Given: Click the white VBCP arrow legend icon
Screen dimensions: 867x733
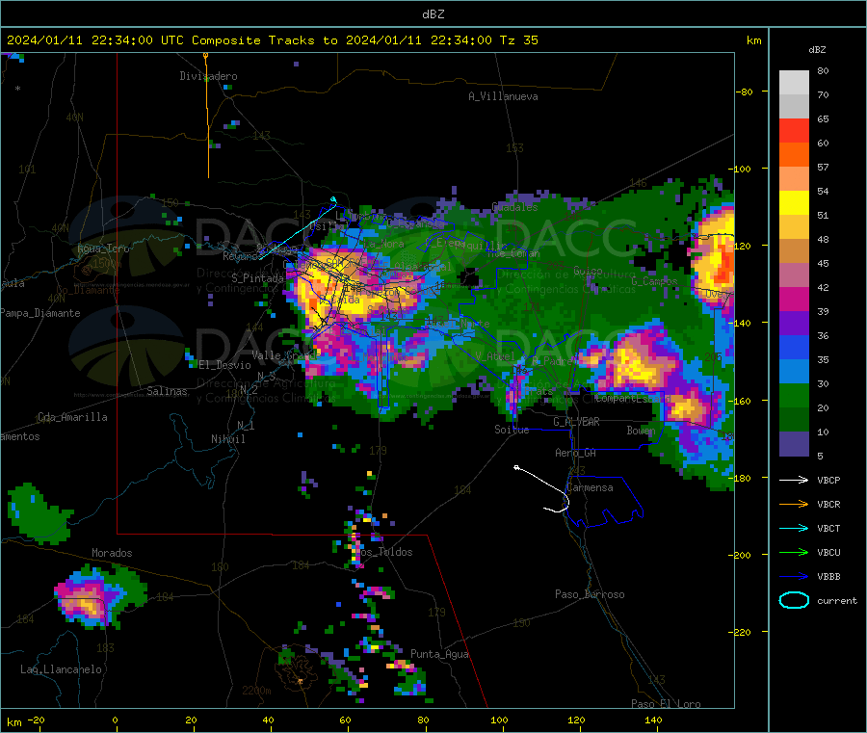Looking at the screenshot, I should (x=794, y=480).
